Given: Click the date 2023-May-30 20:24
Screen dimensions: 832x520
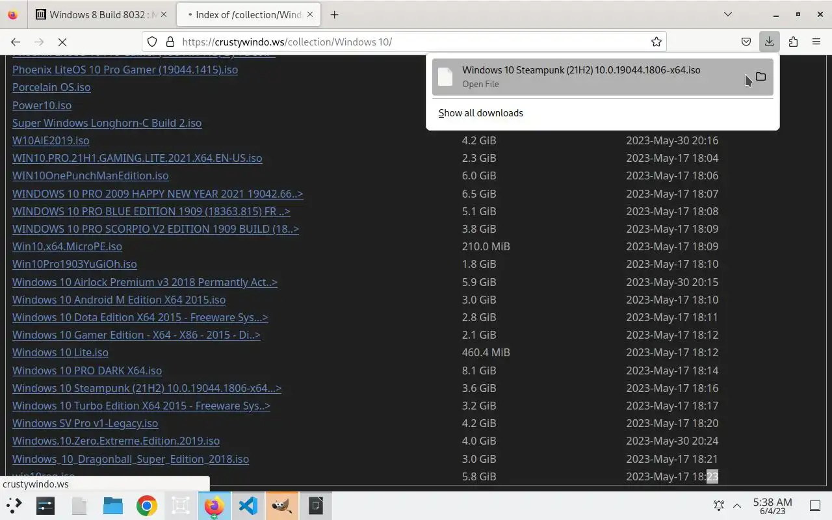Looking at the screenshot, I should tap(672, 441).
